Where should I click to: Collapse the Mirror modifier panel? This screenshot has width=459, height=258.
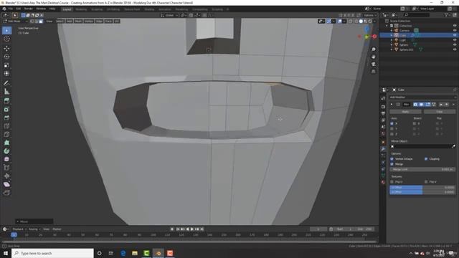pos(392,105)
